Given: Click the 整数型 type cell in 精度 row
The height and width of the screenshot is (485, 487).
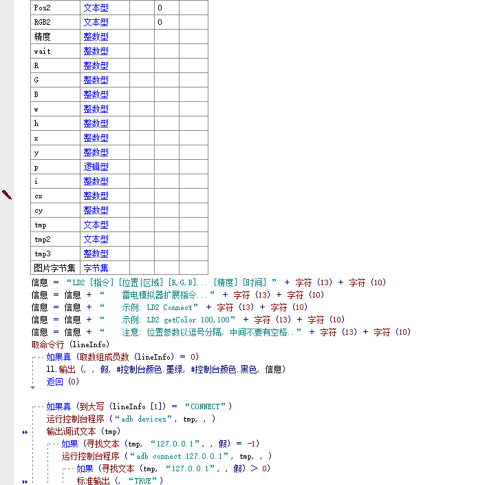Looking at the screenshot, I should [x=105, y=37].
